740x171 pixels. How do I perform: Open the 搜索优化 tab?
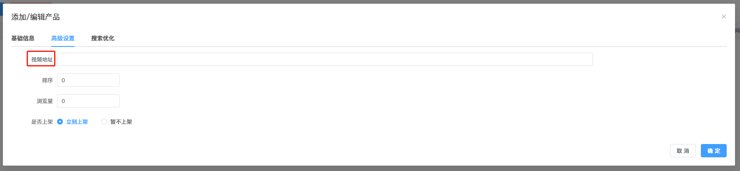[x=103, y=38]
